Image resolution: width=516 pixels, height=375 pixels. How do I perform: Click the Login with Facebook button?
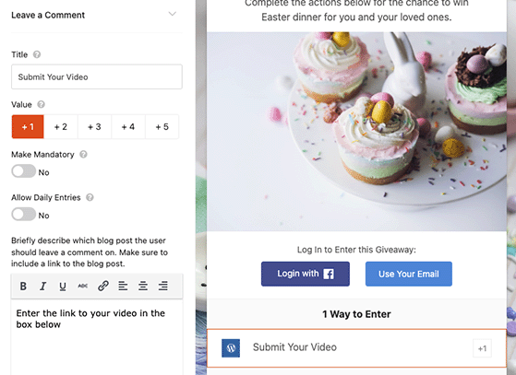tap(306, 274)
